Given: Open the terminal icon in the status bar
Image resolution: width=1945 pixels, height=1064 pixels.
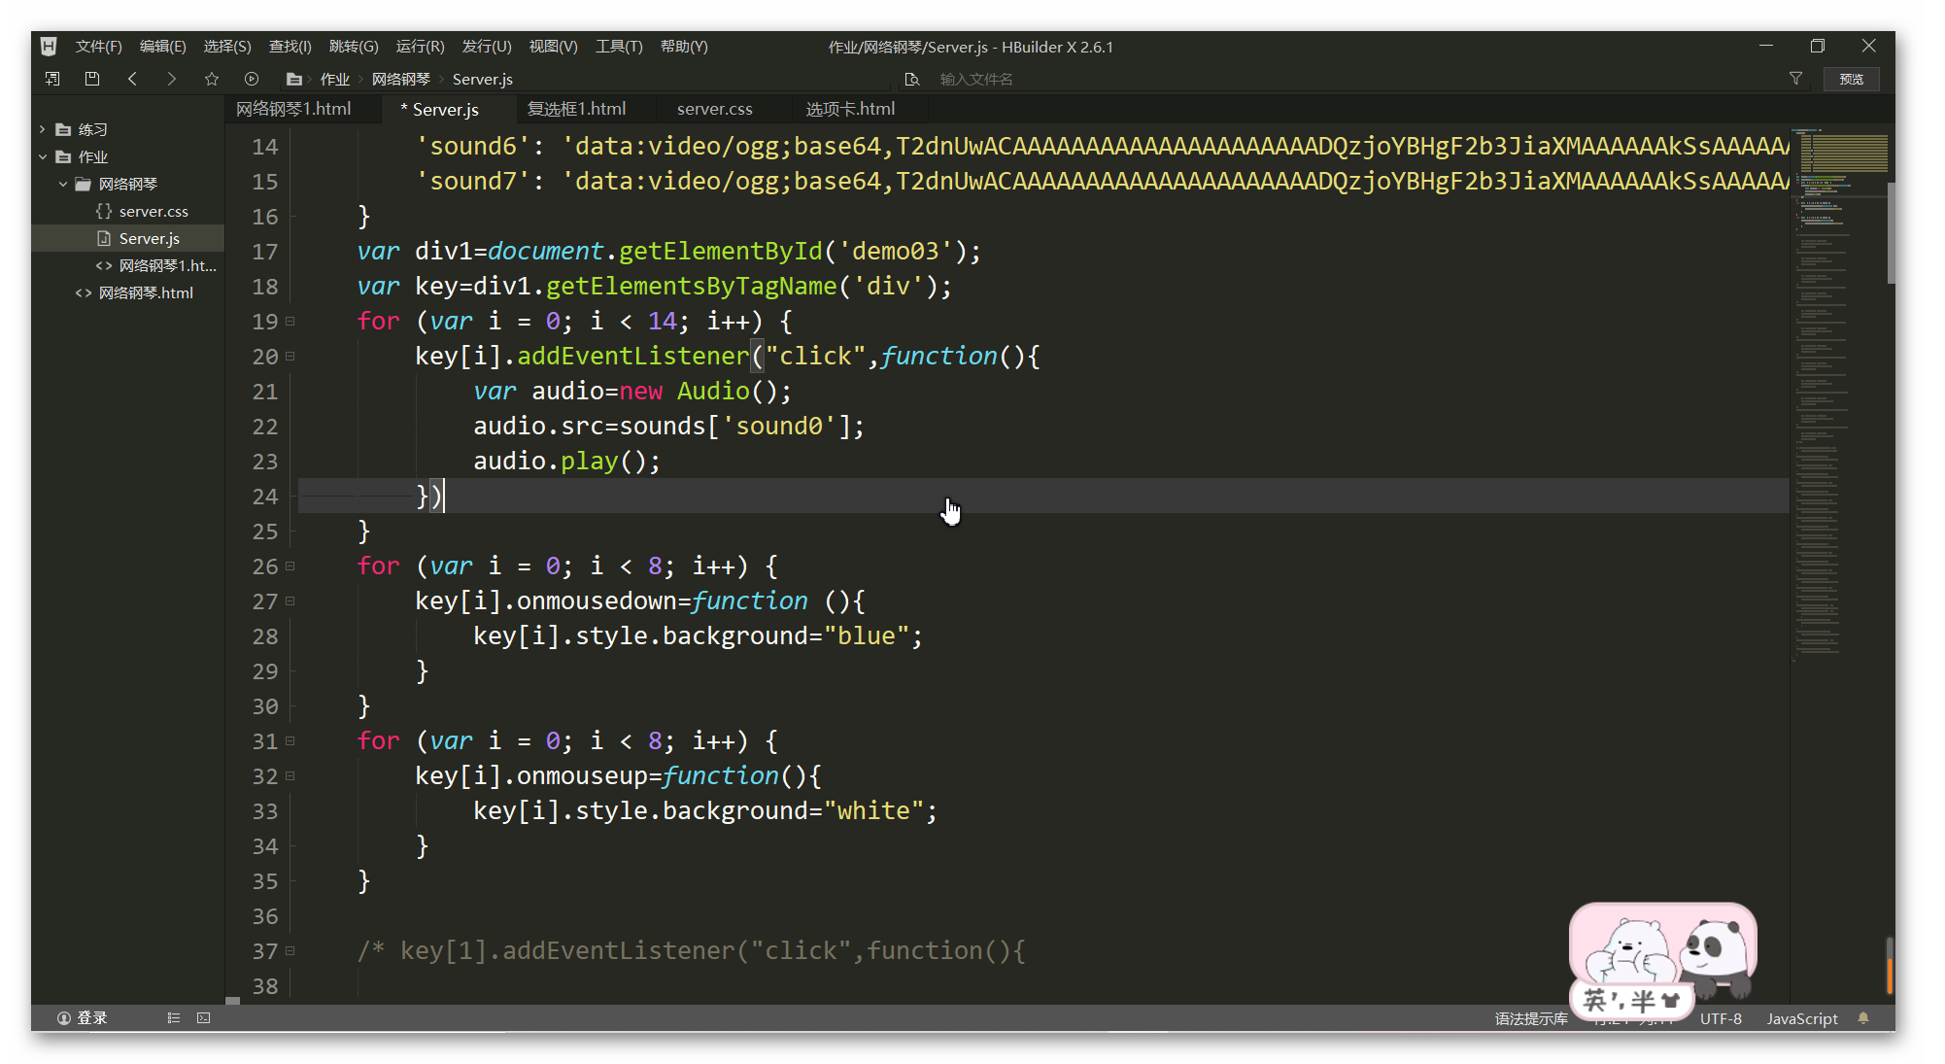Looking at the screenshot, I should (x=203, y=1017).
